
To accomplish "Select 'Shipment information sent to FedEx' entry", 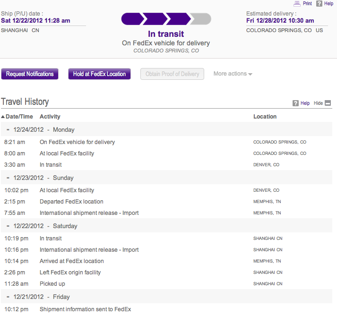I will (166, 309).
